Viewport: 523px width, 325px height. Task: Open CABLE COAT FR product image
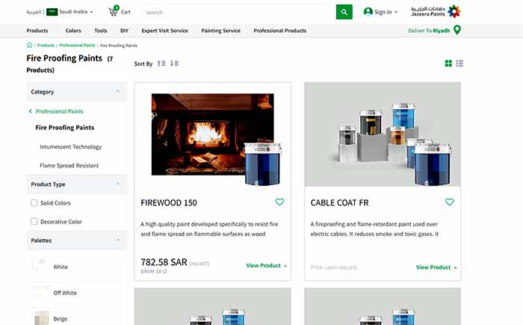(383, 134)
